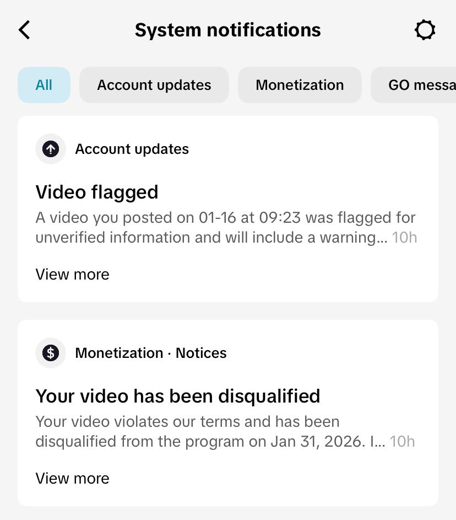Switch to the Account updates filter tab
The image size is (456, 520).
(154, 85)
